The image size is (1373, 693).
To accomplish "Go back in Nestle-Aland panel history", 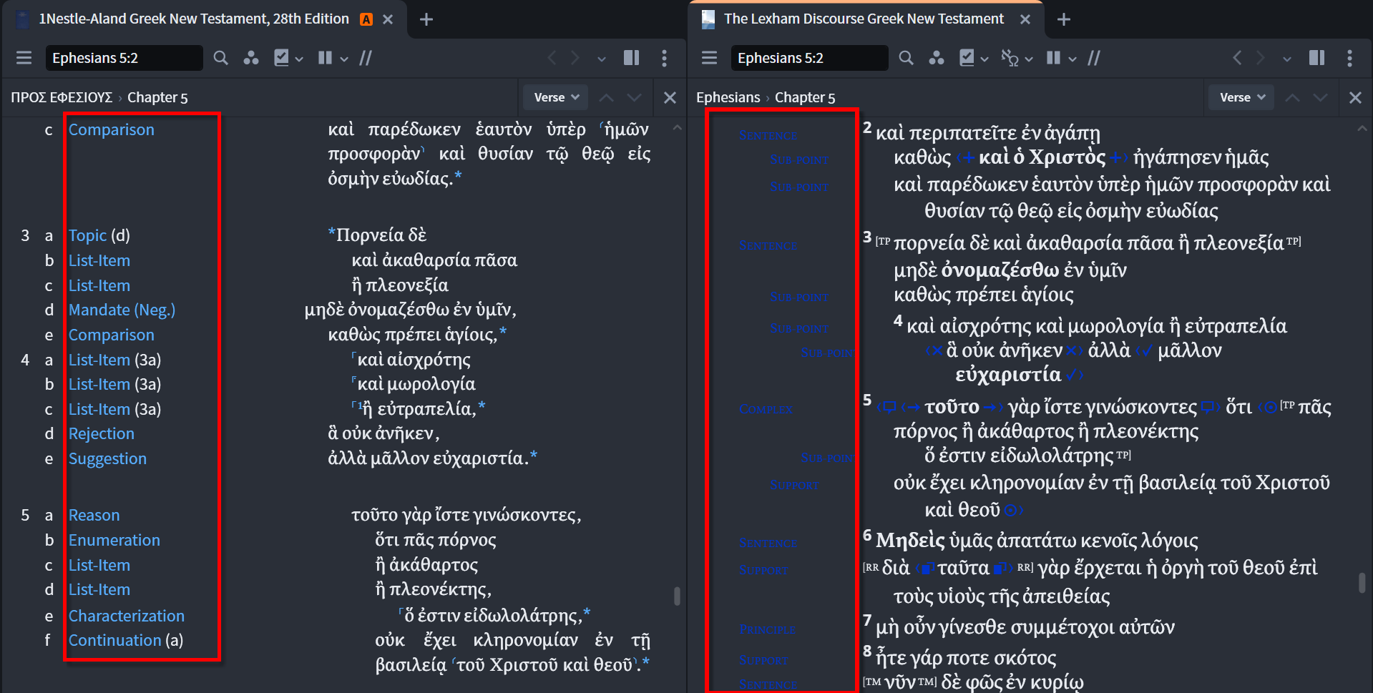I will 552,58.
